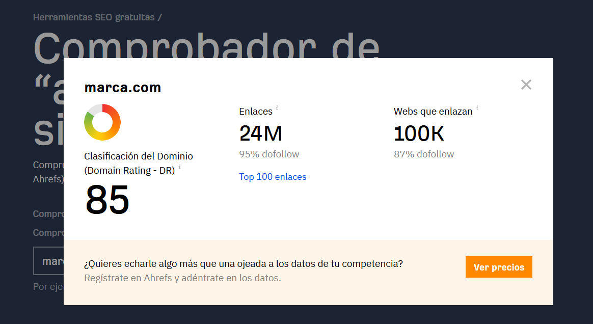The image size is (593, 324).
Task: Click the domain input field behind the dialog
Action: [48, 261]
